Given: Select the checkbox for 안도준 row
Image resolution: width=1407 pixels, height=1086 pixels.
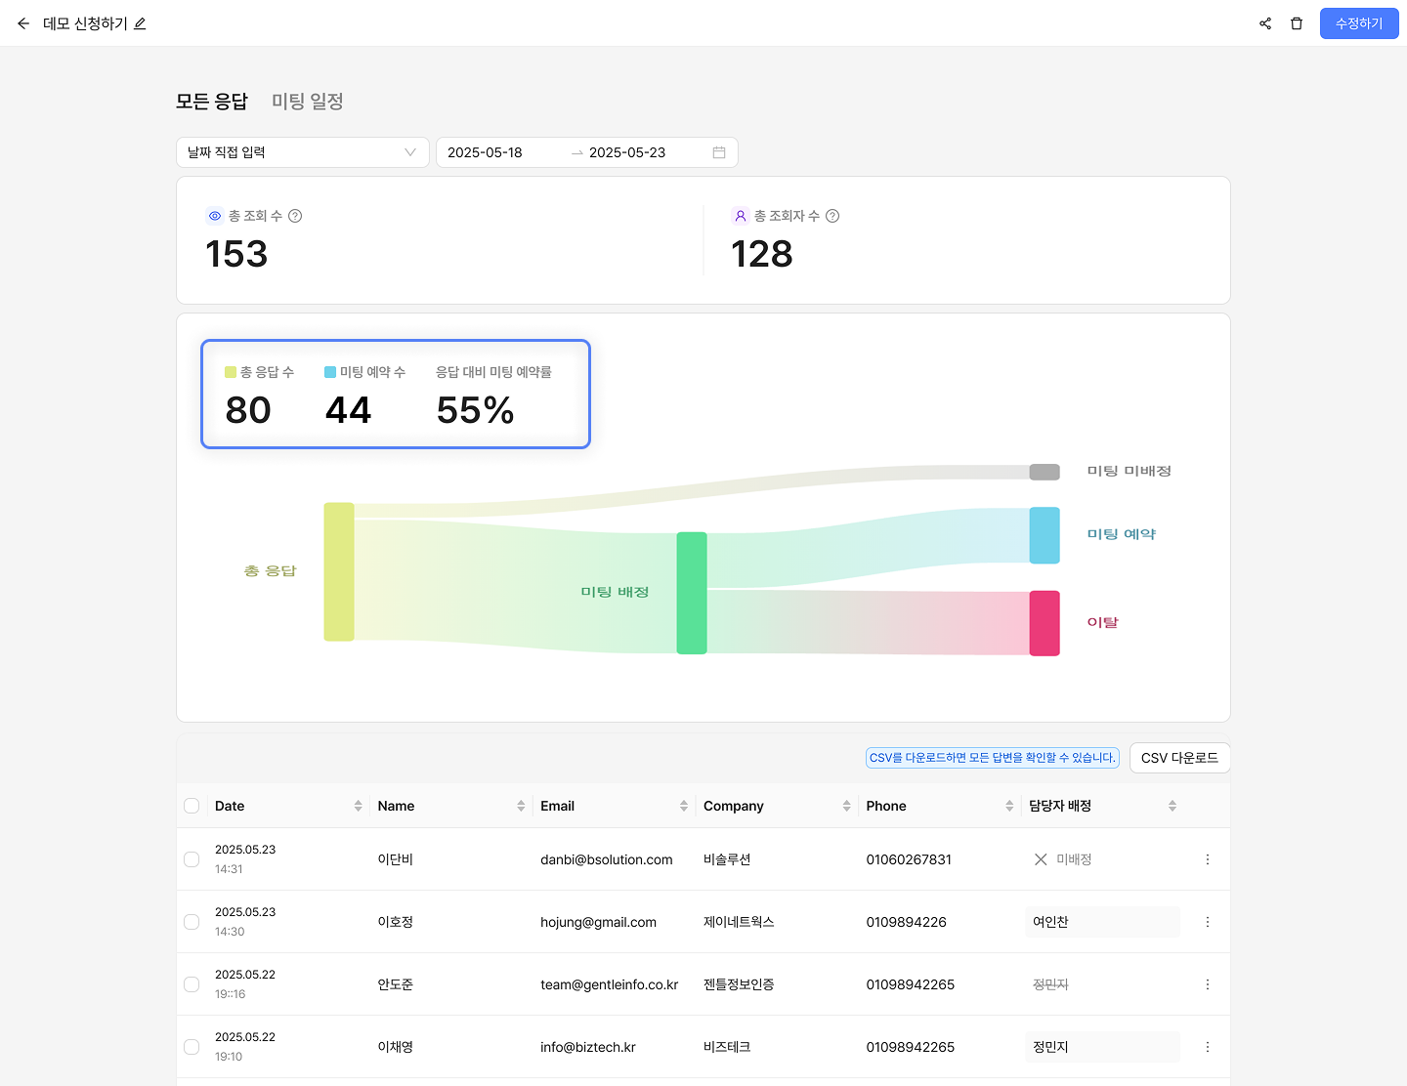Looking at the screenshot, I should (192, 984).
